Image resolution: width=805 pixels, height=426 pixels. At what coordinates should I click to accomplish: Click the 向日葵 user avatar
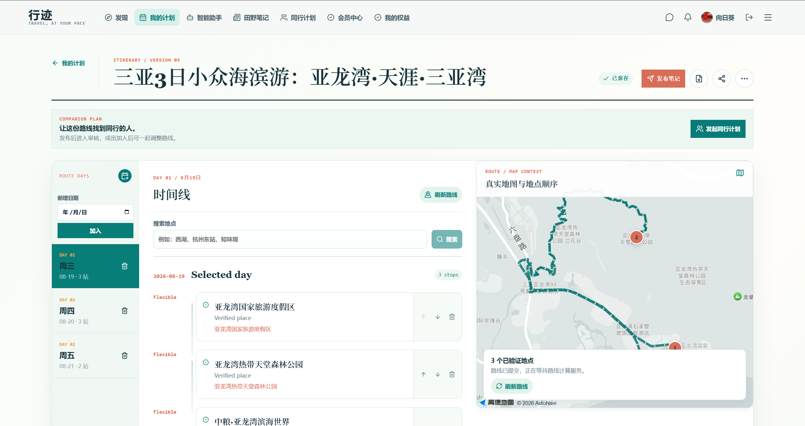707,17
